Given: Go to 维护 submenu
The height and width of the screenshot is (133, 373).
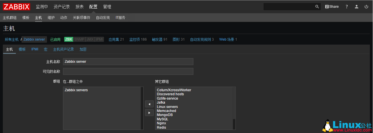Looking at the screenshot, I should pyautogui.click(x=51, y=18).
